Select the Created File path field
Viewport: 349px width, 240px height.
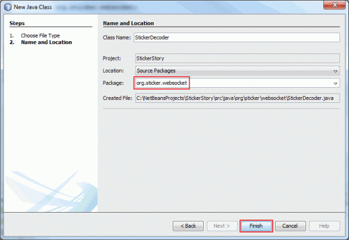237,98
